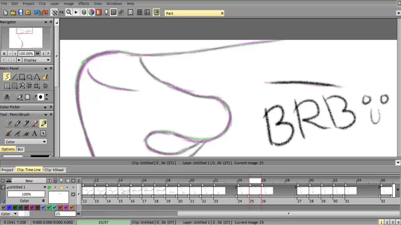Open the Display dropdown in Navigator
The width and height of the screenshot is (401, 225).
(36, 60)
